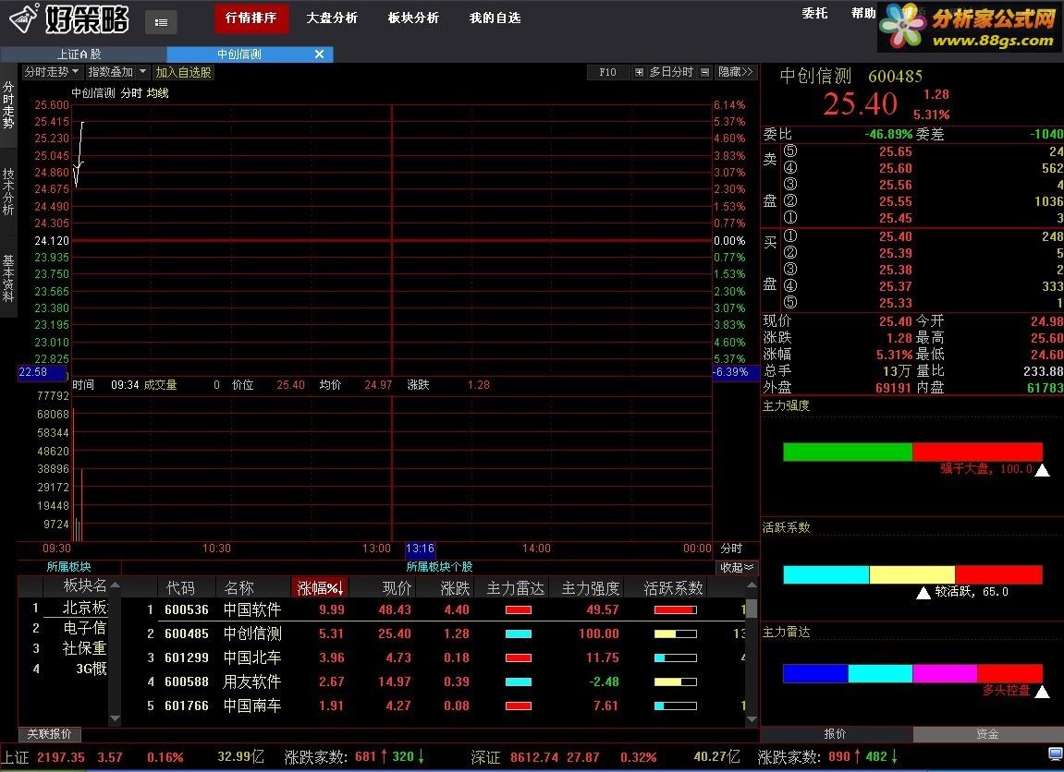
Task: Select the 分时走势 vertical side tab
Action: [x=8, y=105]
